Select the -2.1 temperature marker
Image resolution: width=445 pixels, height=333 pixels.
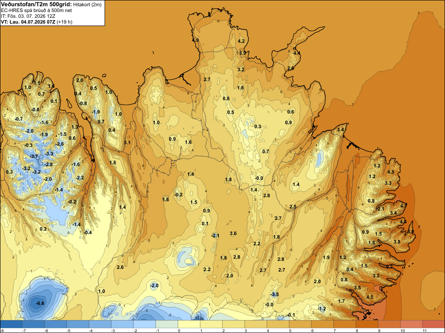pos(215,236)
